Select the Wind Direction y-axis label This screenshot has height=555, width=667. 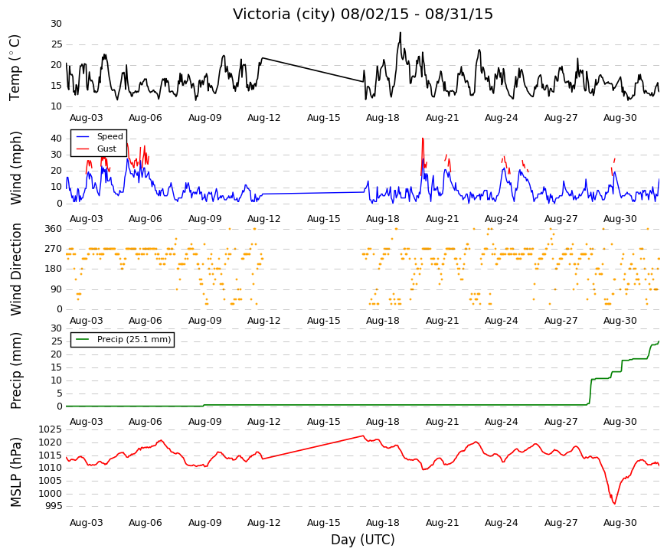tap(16, 269)
